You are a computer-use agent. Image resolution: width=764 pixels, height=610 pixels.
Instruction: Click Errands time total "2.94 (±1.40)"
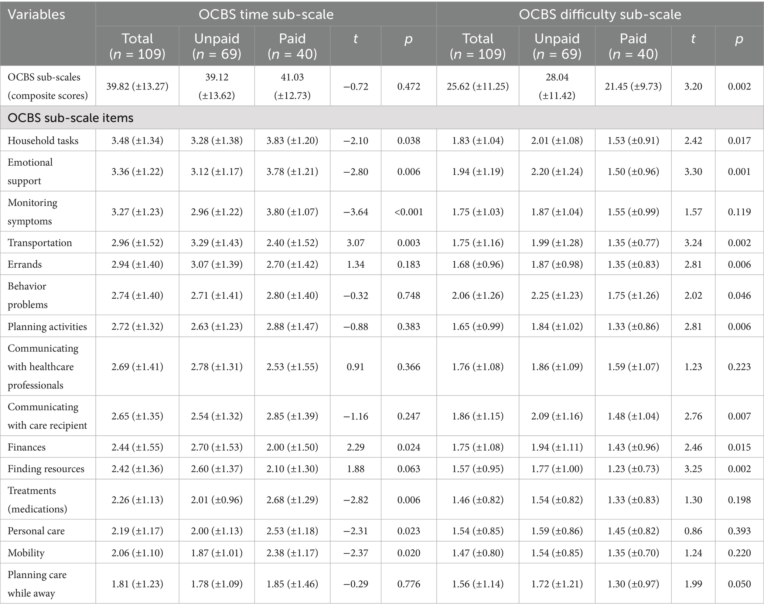click(137, 264)
